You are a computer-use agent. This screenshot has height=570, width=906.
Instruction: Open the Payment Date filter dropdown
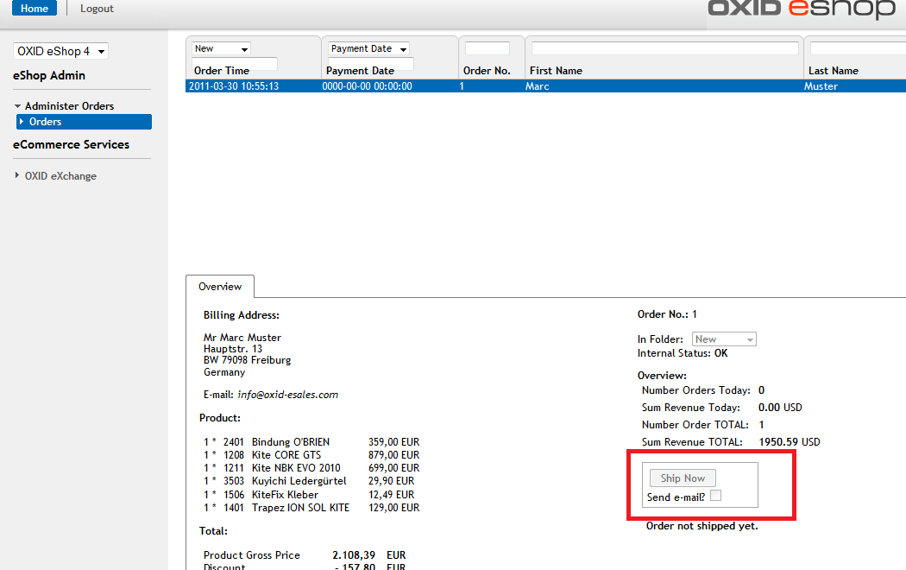(x=368, y=49)
